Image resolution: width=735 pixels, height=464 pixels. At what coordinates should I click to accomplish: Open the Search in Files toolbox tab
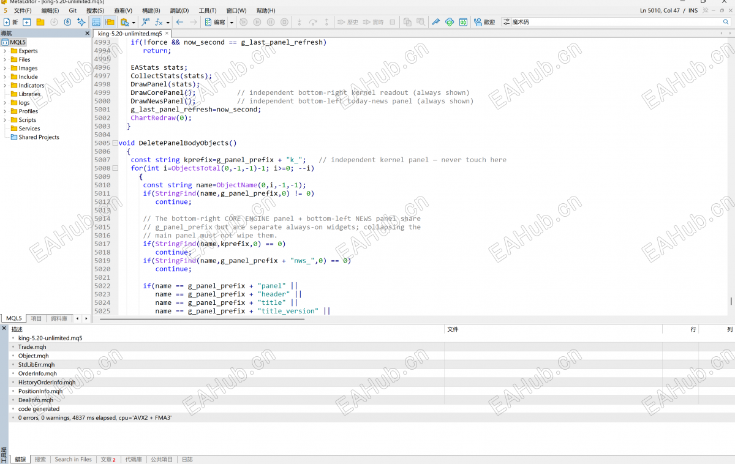pyautogui.click(x=73, y=459)
